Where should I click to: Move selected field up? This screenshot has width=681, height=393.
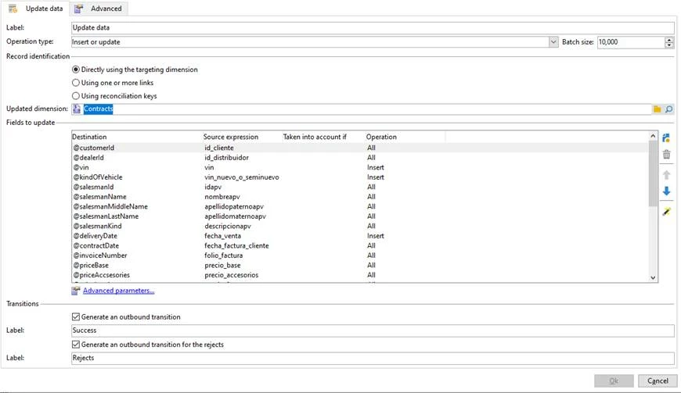666,175
